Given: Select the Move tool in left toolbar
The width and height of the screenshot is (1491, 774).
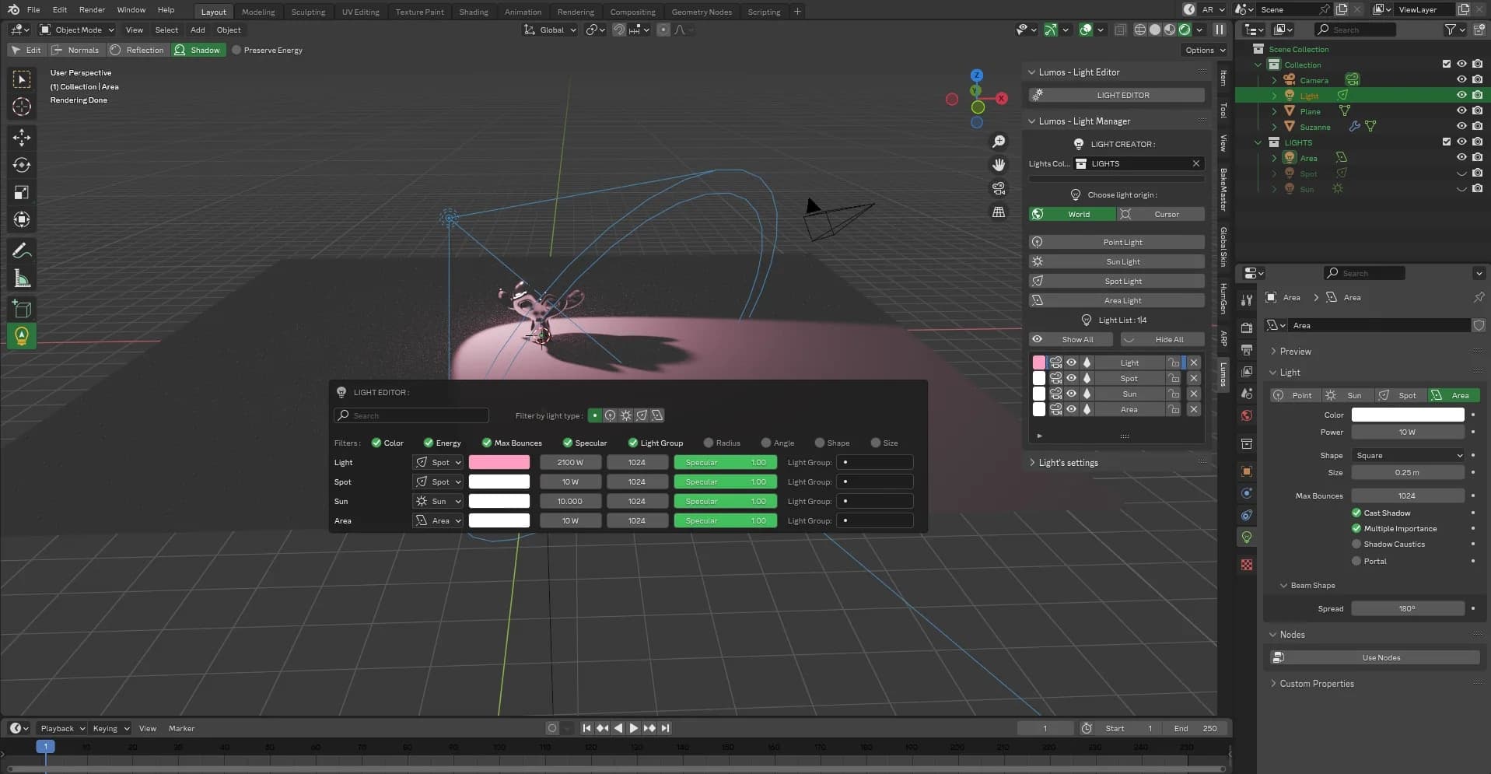Looking at the screenshot, I should 22,138.
